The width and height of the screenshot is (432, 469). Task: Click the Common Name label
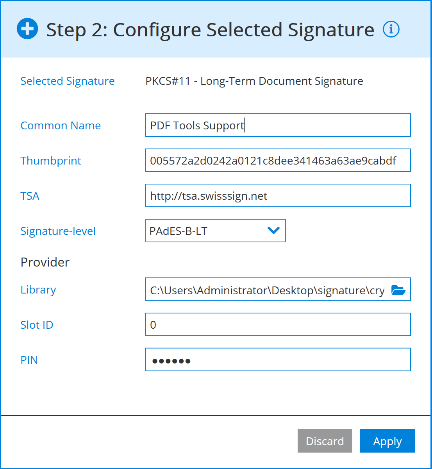click(x=61, y=125)
